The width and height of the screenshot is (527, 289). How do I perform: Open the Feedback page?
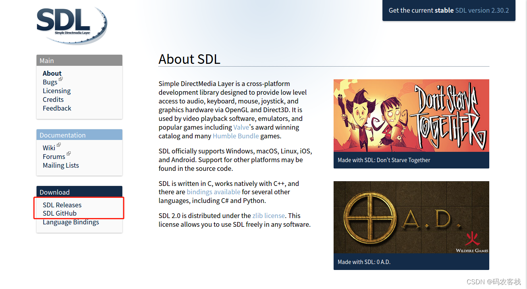57,108
